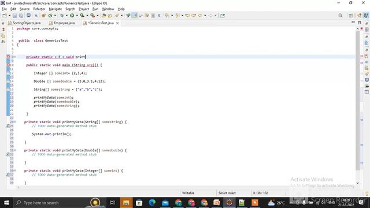Viewport: 370px width, 208px height.
Task: Minimize the editor area button
Action: (x=353, y=23)
